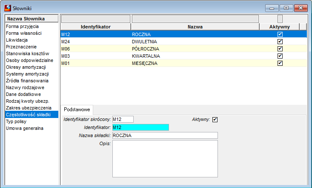312x188 pixels.
Task: Toggle Aktywny checkbox in PÓŁROCZNA row
Action: pos(280,49)
